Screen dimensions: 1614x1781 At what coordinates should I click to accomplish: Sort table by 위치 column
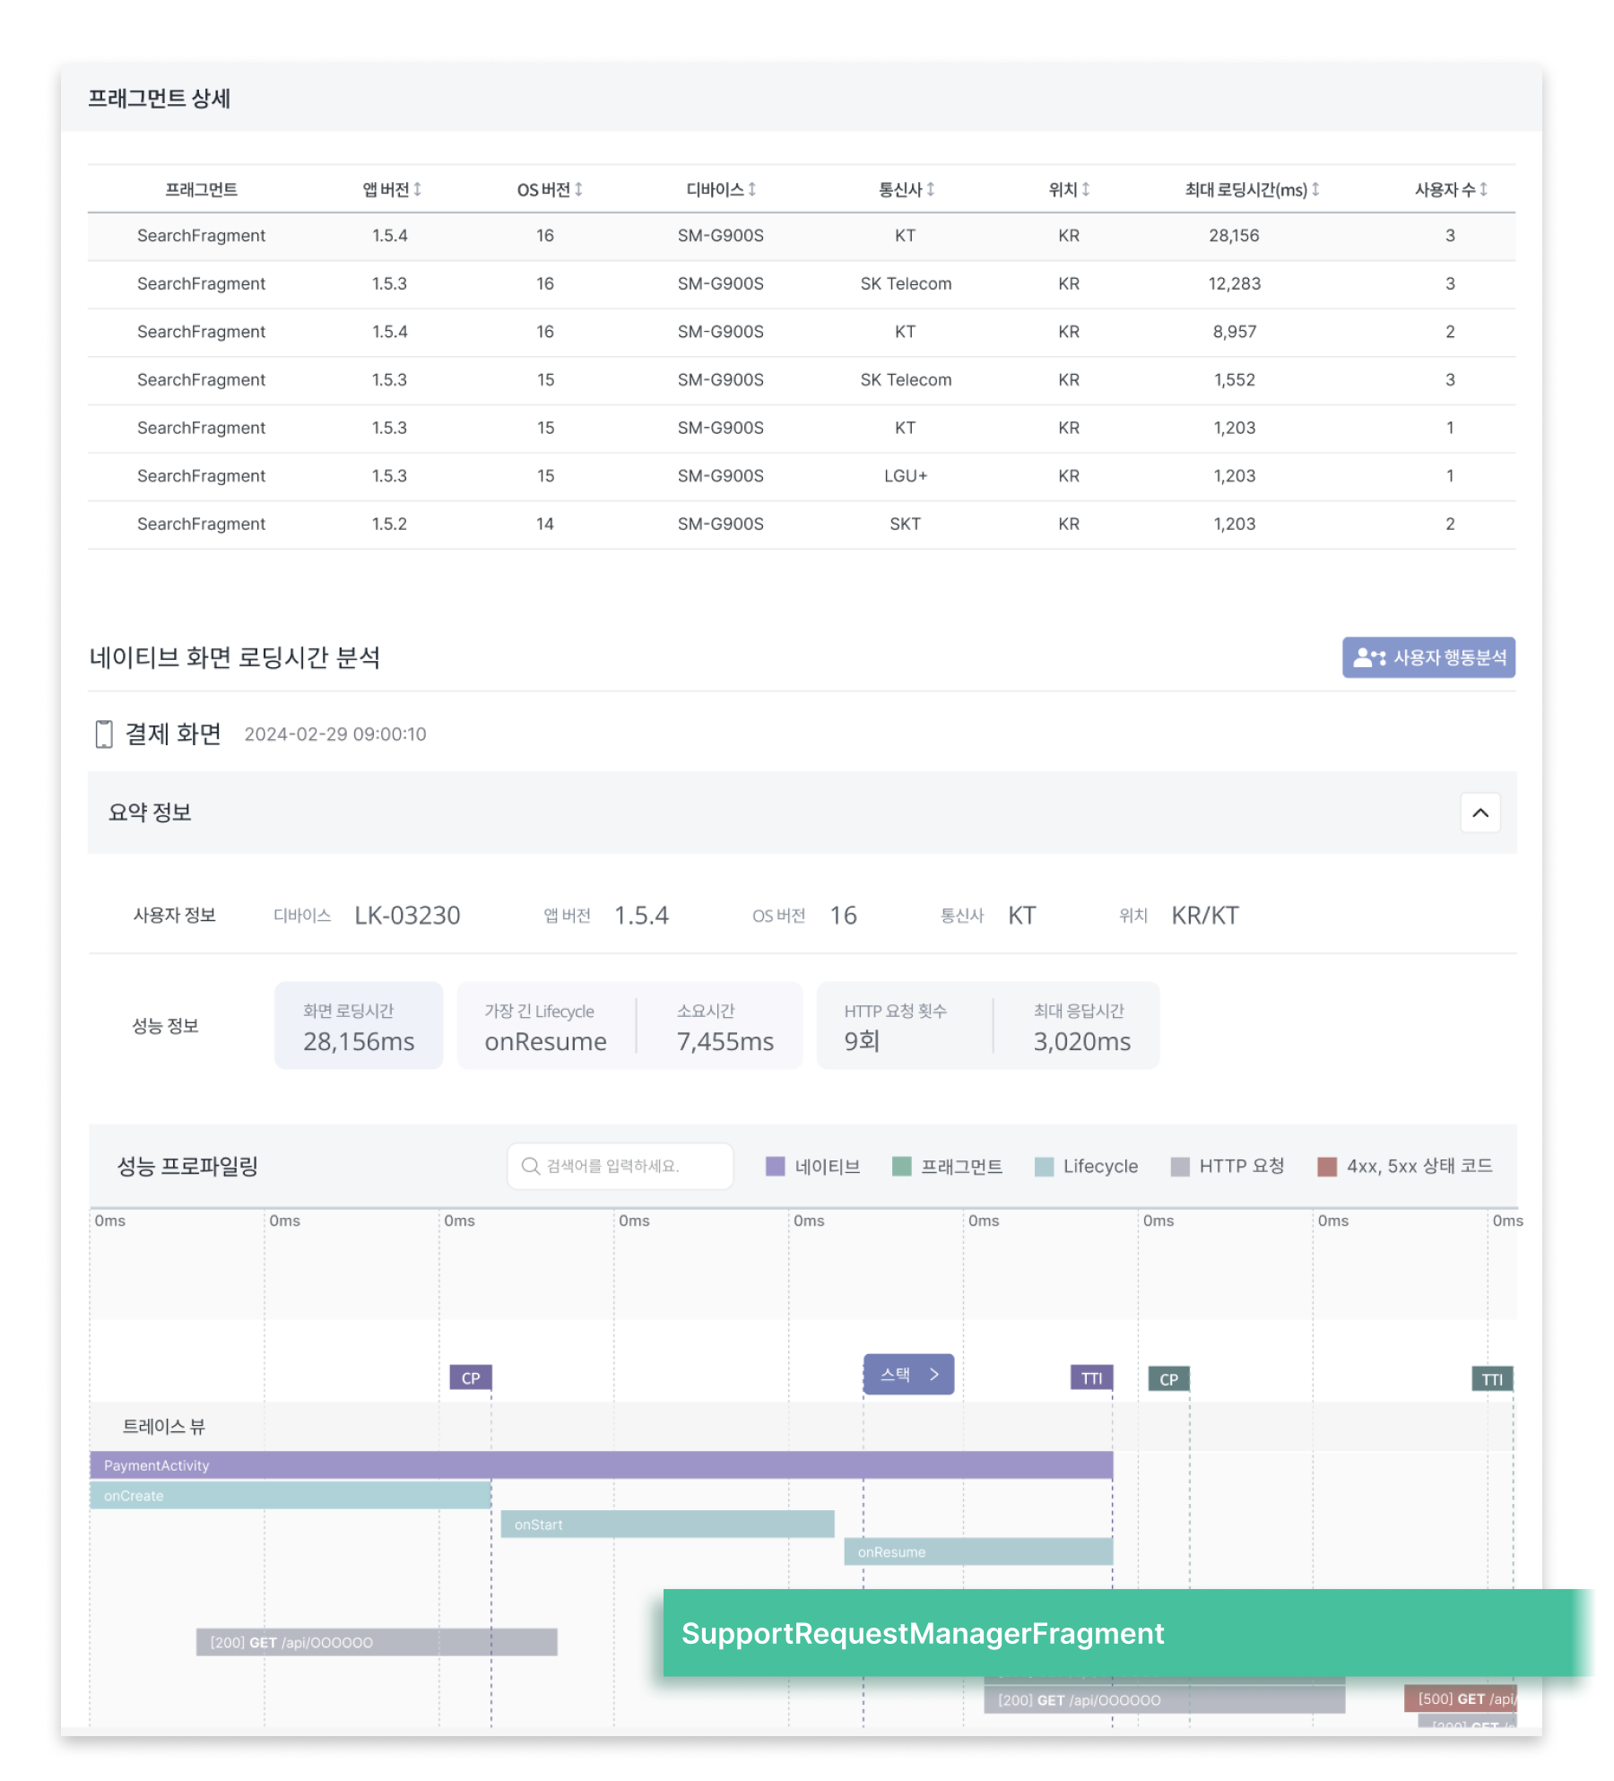pyautogui.click(x=1069, y=189)
